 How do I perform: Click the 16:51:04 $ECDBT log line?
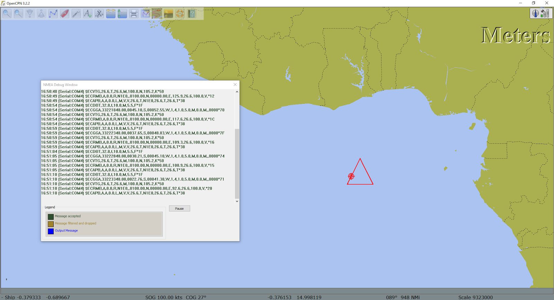pyautogui.click(x=92, y=152)
